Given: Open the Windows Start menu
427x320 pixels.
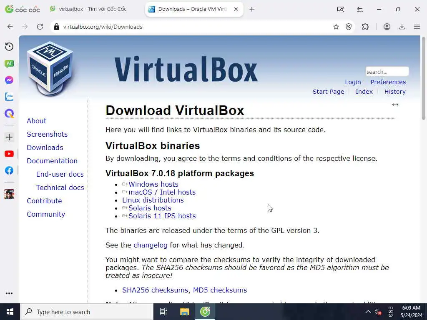Looking at the screenshot, I should click(x=10, y=312).
